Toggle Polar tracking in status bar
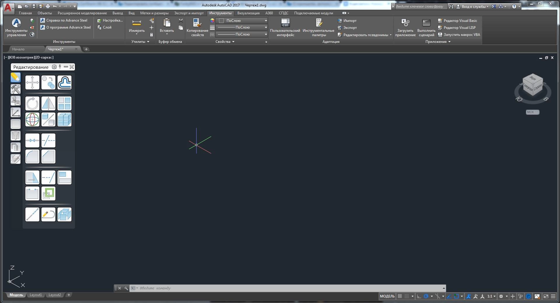This screenshot has height=303, width=560. pyautogui.click(x=426, y=296)
